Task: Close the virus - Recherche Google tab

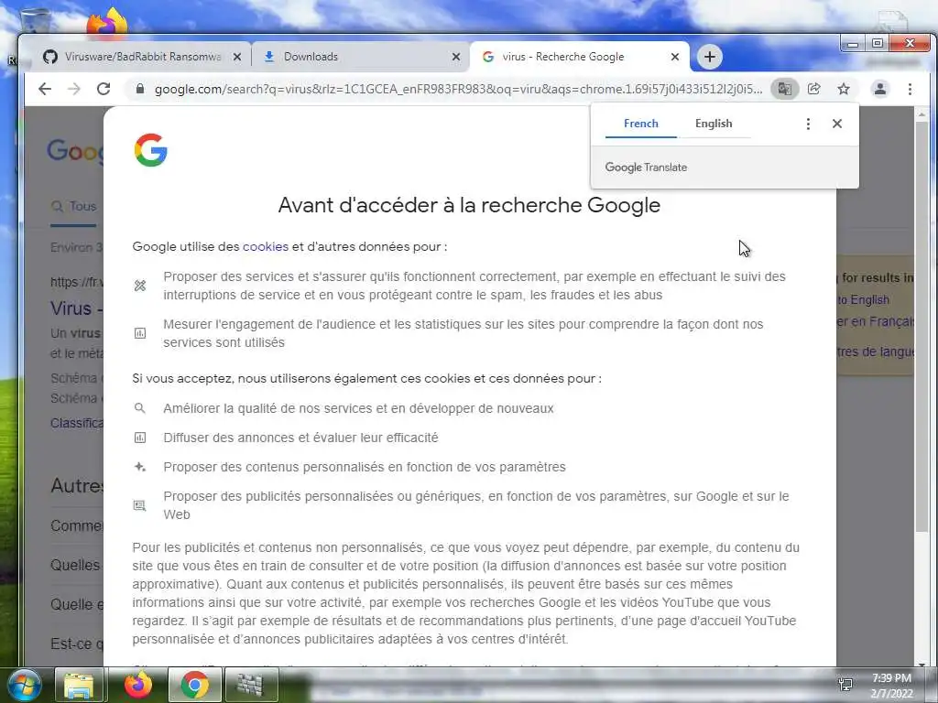Action: pos(675,57)
